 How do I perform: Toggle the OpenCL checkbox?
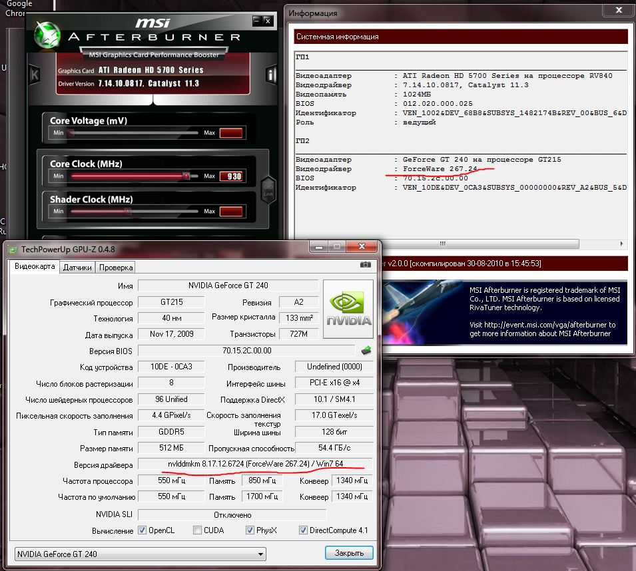[x=142, y=530]
